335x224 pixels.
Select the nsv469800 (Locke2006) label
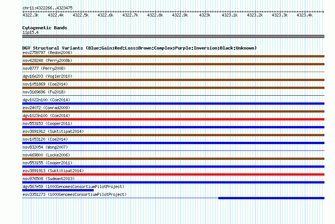(x=46, y=155)
